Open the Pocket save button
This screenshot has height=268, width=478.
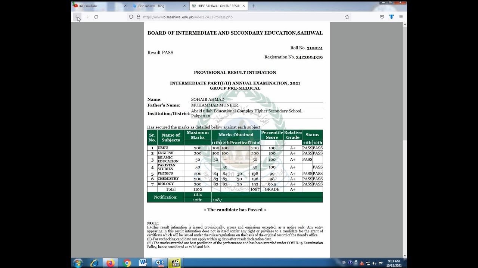click(382, 17)
